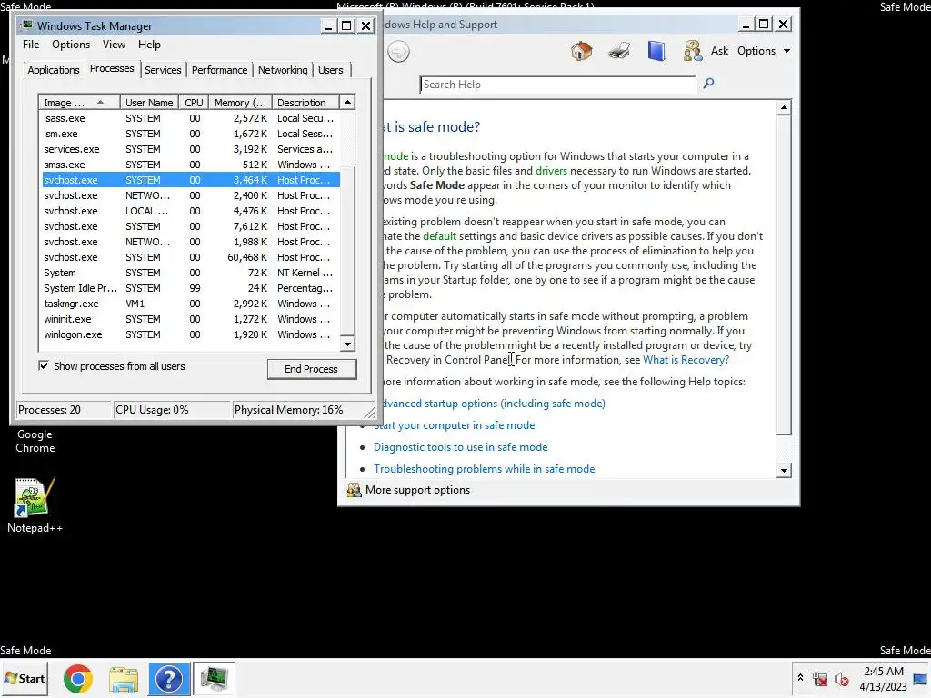
Task: Click the More support options icon
Action: [x=354, y=490]
